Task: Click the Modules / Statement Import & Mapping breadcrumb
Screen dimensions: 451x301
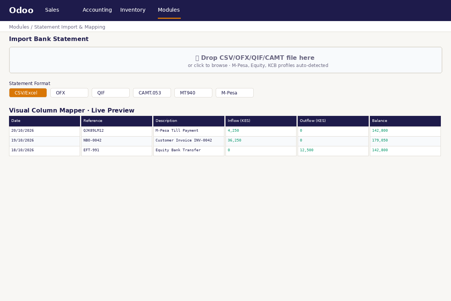Action: (x=57, y=27)
